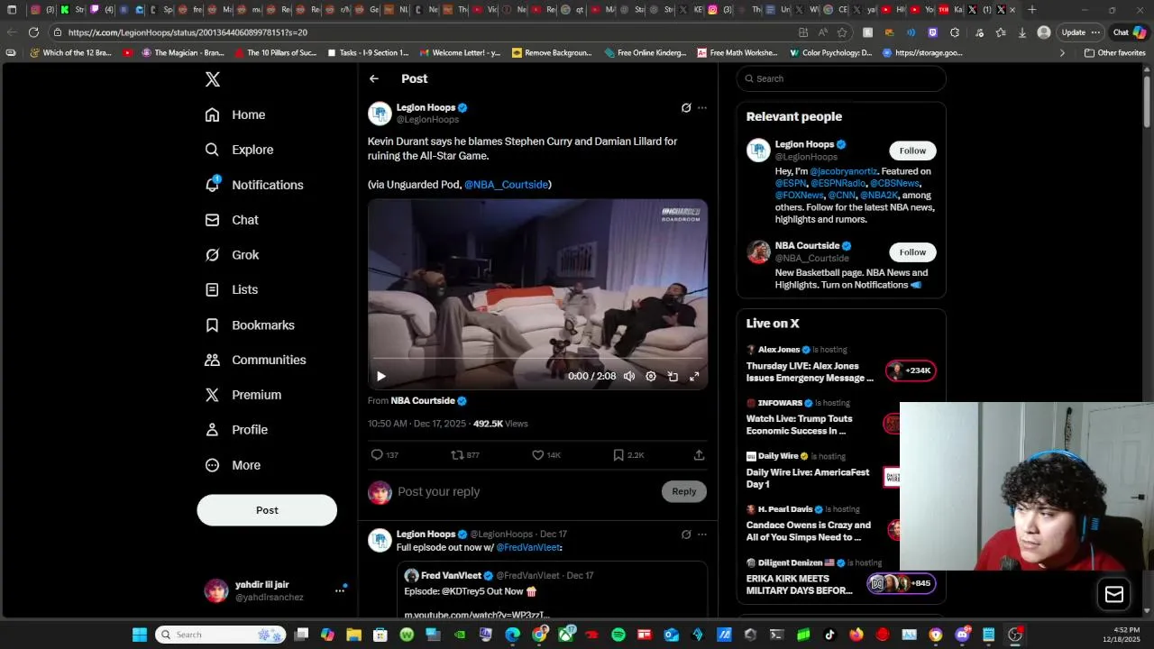Open a new browser tab
The width and height of the screenshot is (1154, 649).
point(1031,10)
